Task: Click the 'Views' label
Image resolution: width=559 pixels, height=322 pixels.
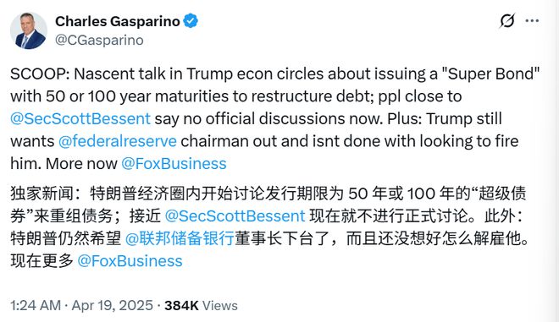Action: pyautogui.click(x=219, y=306)
